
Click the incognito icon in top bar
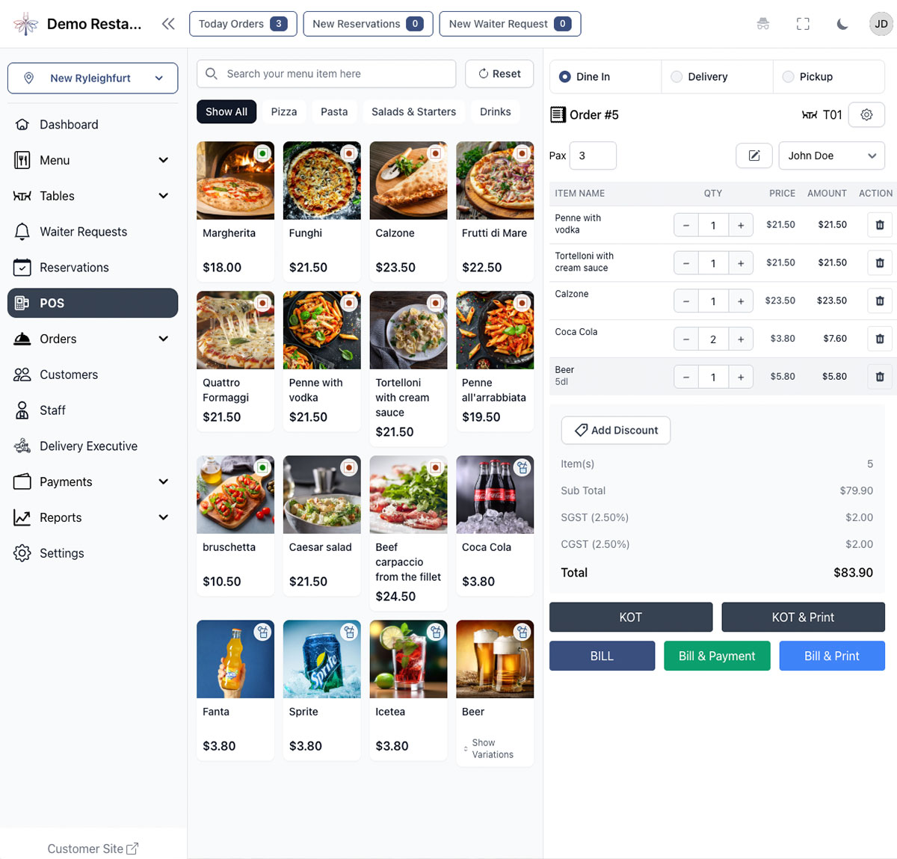(x=762, y=24)
